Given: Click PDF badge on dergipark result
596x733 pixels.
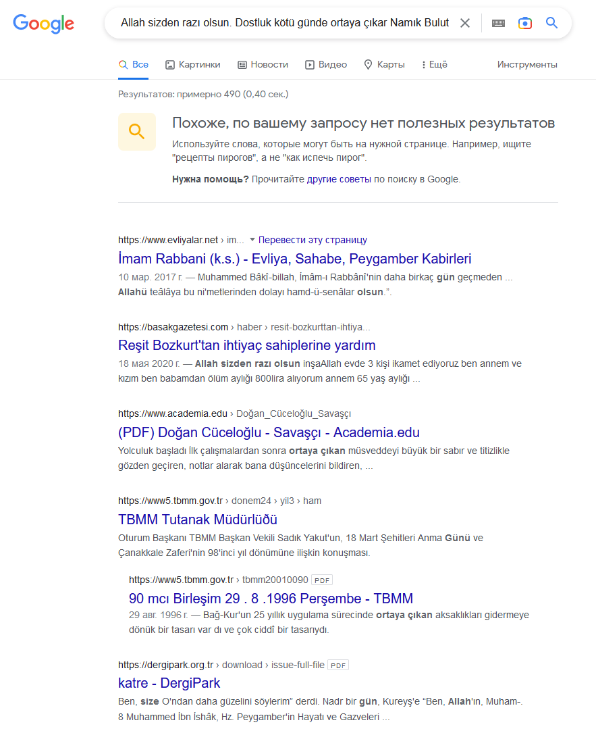Looking at the screenshot, I should tap(338, 665).
